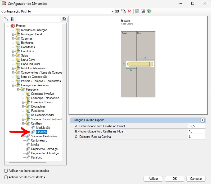Image resolution: width=211 pixels, height=184 pixels.
Task: Close the Configurador de Dimensões window
Action: pyautogui.click(x=205, y=3)
